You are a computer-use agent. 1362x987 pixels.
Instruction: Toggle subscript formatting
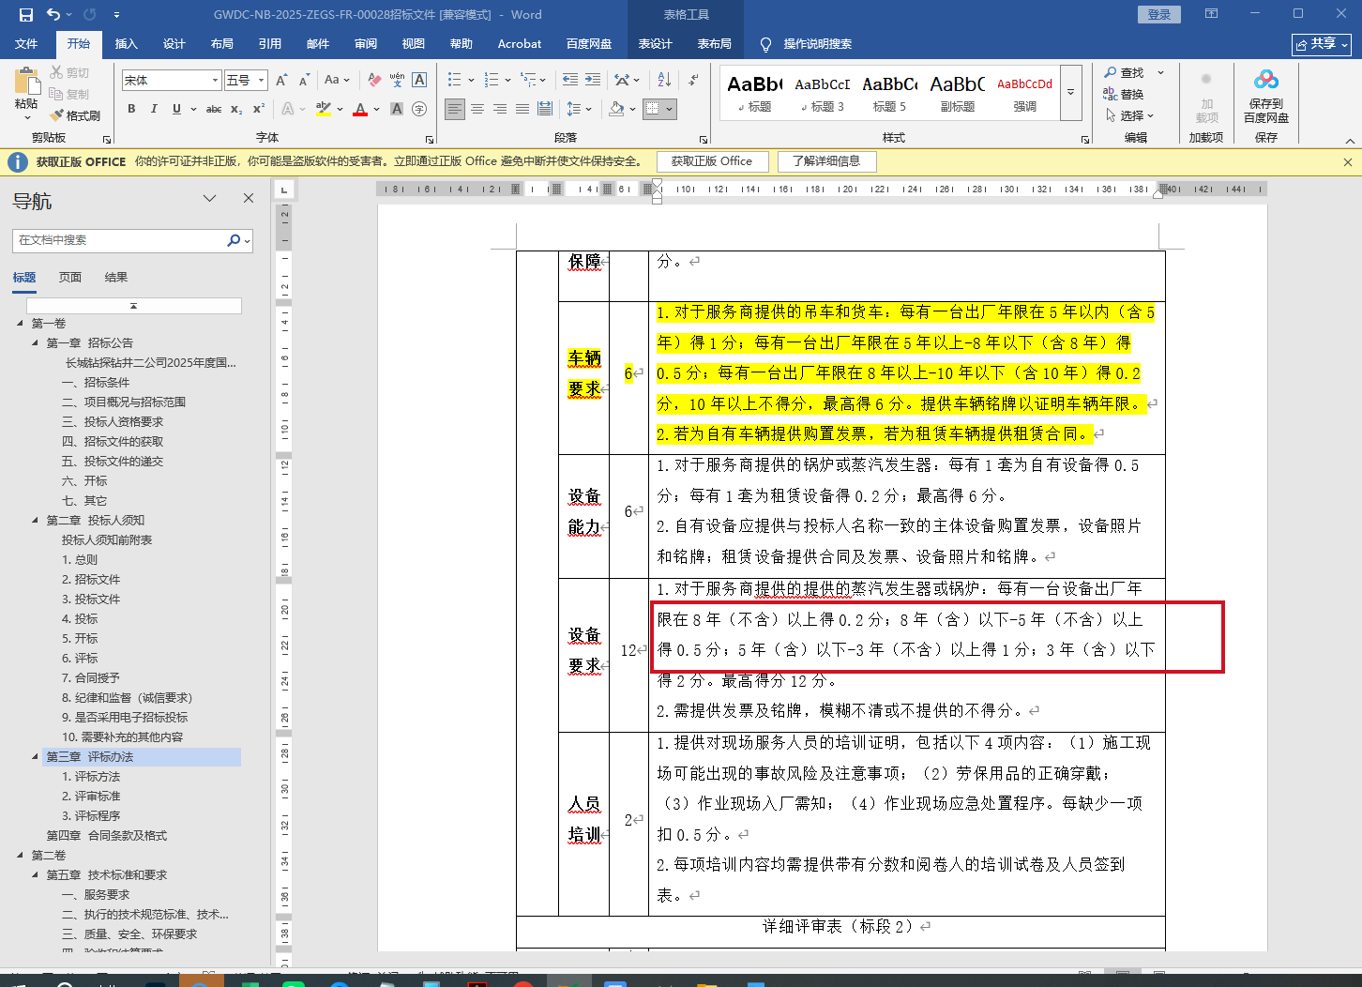[236, 109]
